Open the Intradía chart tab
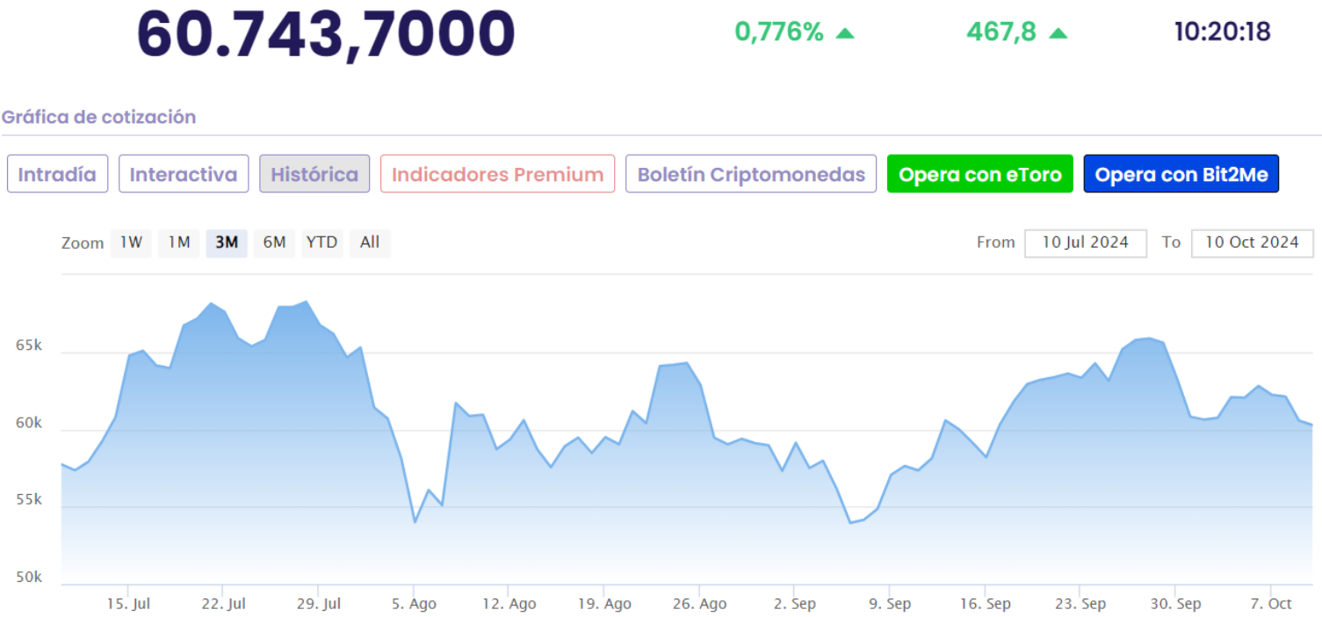 57,174
